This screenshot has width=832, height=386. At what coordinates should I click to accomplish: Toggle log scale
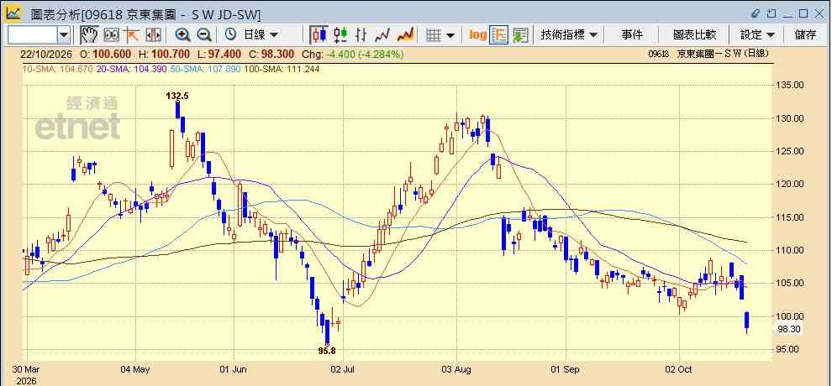pyautogui.click(x=477, y=35)
